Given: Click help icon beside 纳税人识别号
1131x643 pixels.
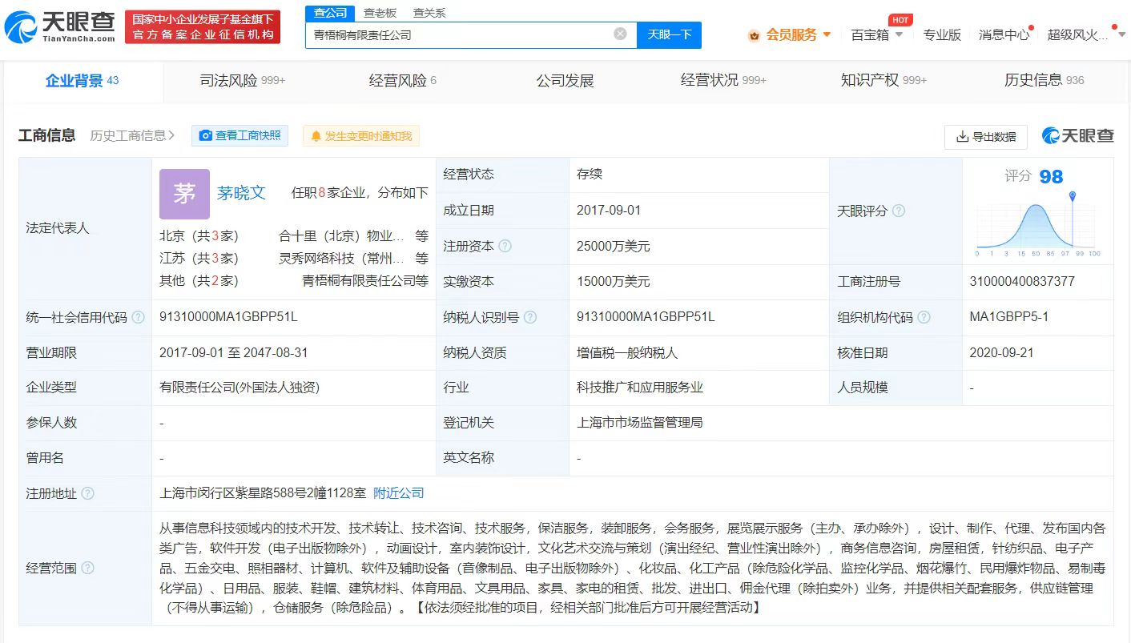Looking at the screenshot, I should [x=529, y=317].
